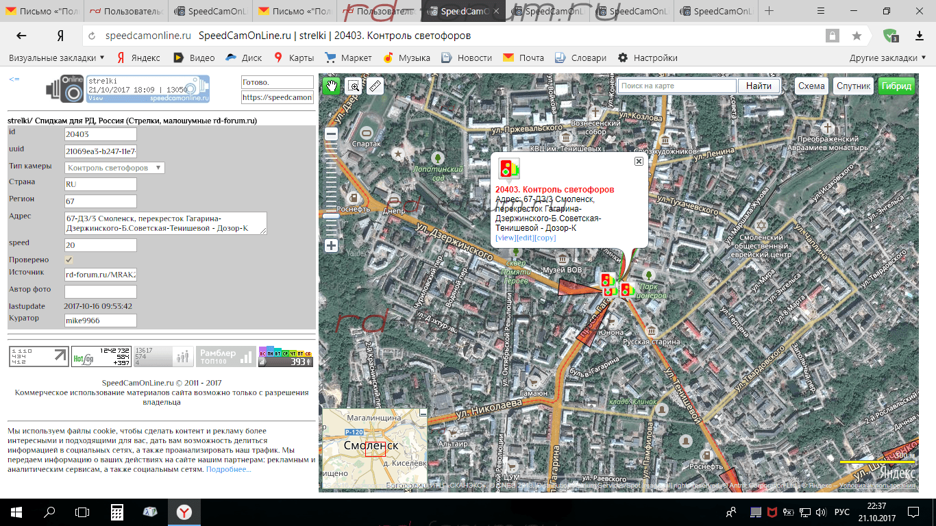Click the map zoom level slider handle
This screenshot has height=526, width=936.
331,216
